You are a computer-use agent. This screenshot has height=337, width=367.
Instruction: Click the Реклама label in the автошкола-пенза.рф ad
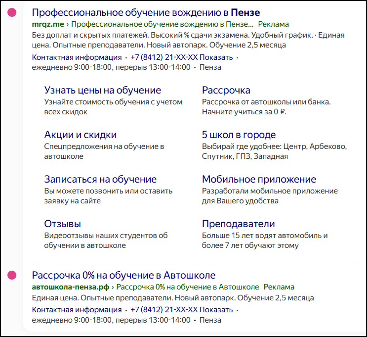coord(279,287)
